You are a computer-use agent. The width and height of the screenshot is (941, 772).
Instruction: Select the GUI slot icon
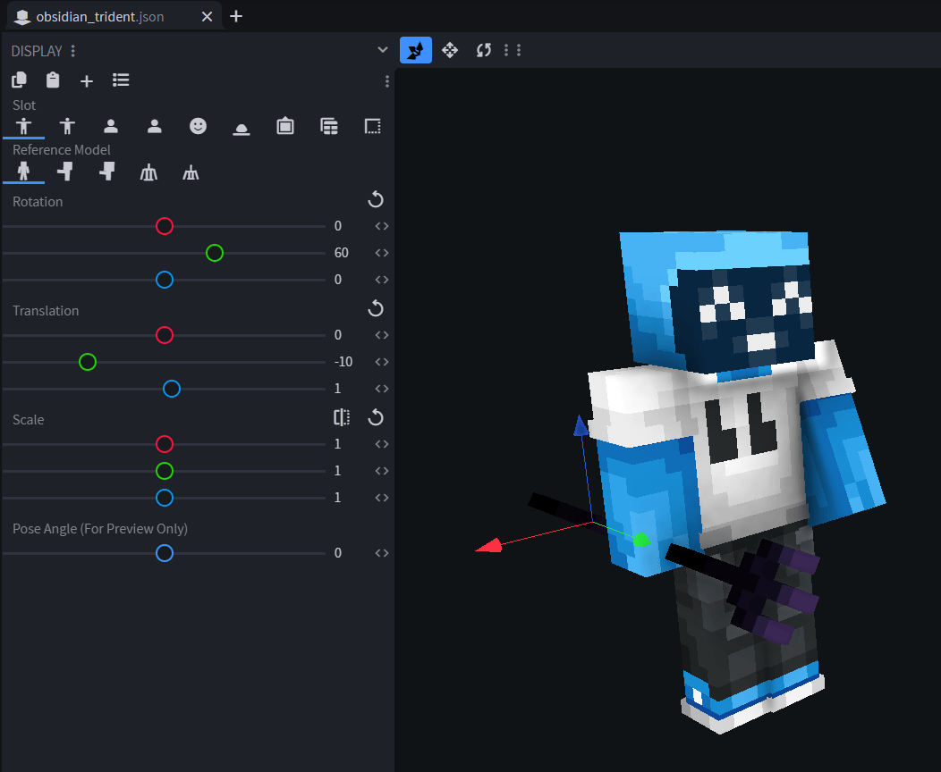(x=329, y=126)
